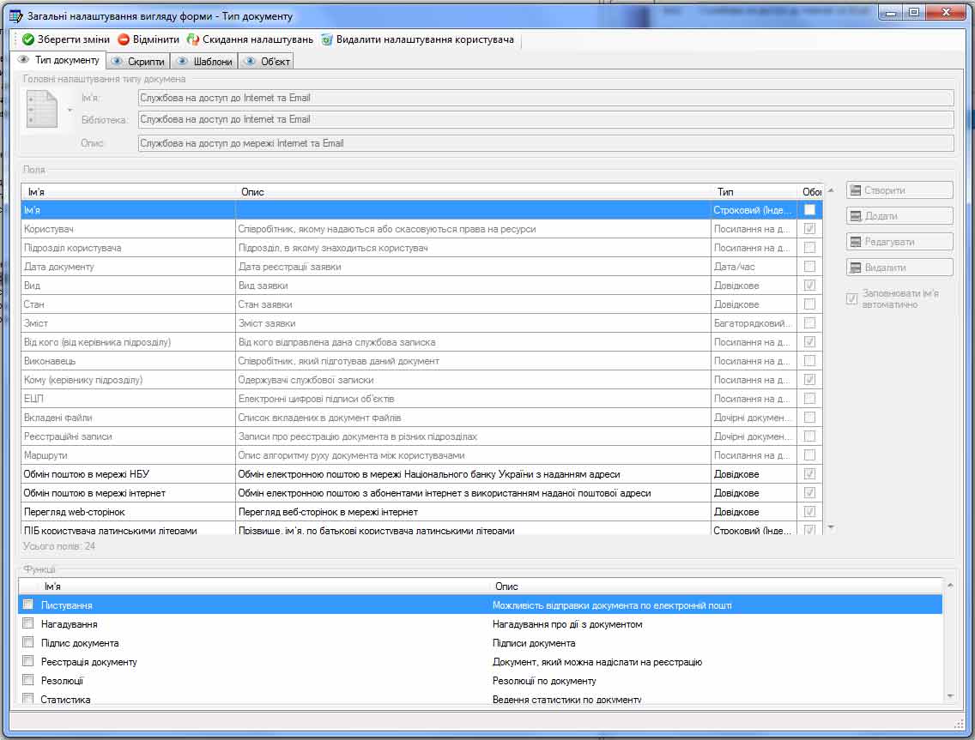
Task: Click the window title bar app icon
Action: [x=16, y=15]
